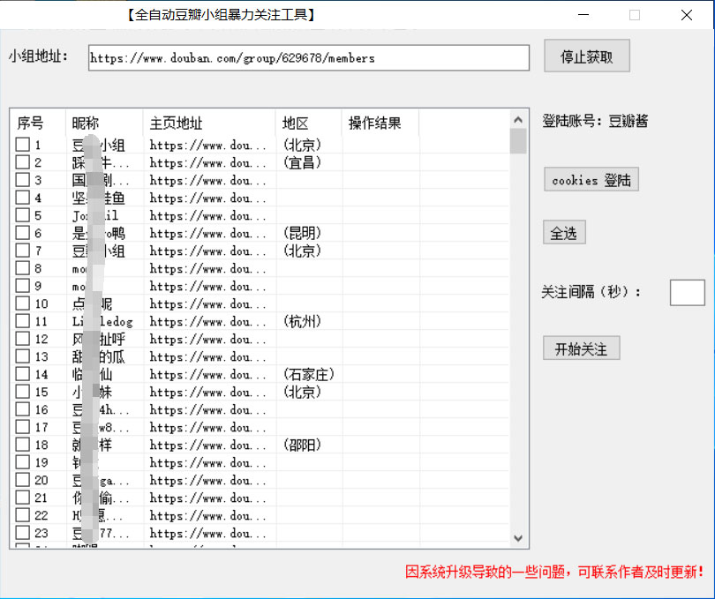
Task: Tick the checkbox for row 14 from 石家庄
Action: tap(23, 374)
